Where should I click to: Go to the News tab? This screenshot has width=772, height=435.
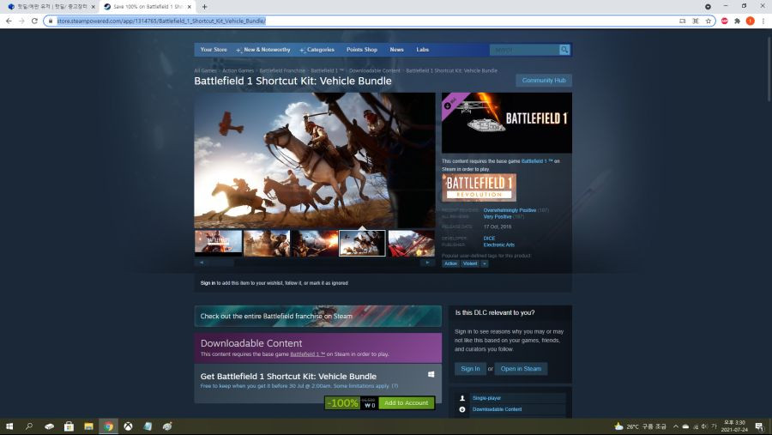pos(397,50)
